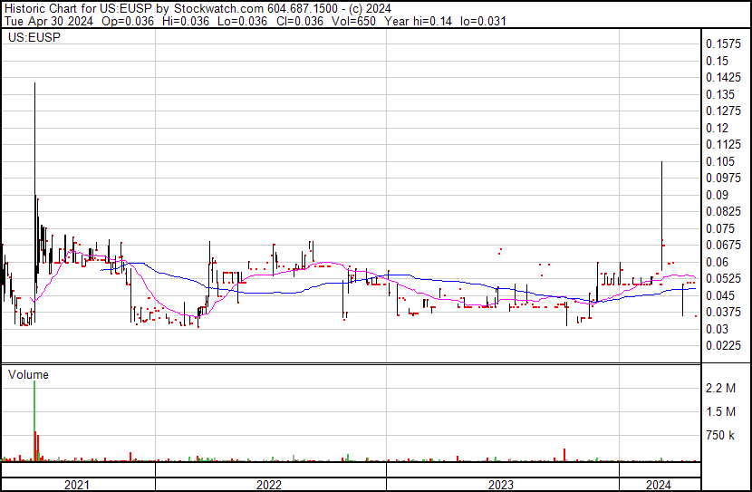The width and height of the screenshot is (752, 492).
Task: Click the 0.03 price axis label
Action: pos(717,329)
